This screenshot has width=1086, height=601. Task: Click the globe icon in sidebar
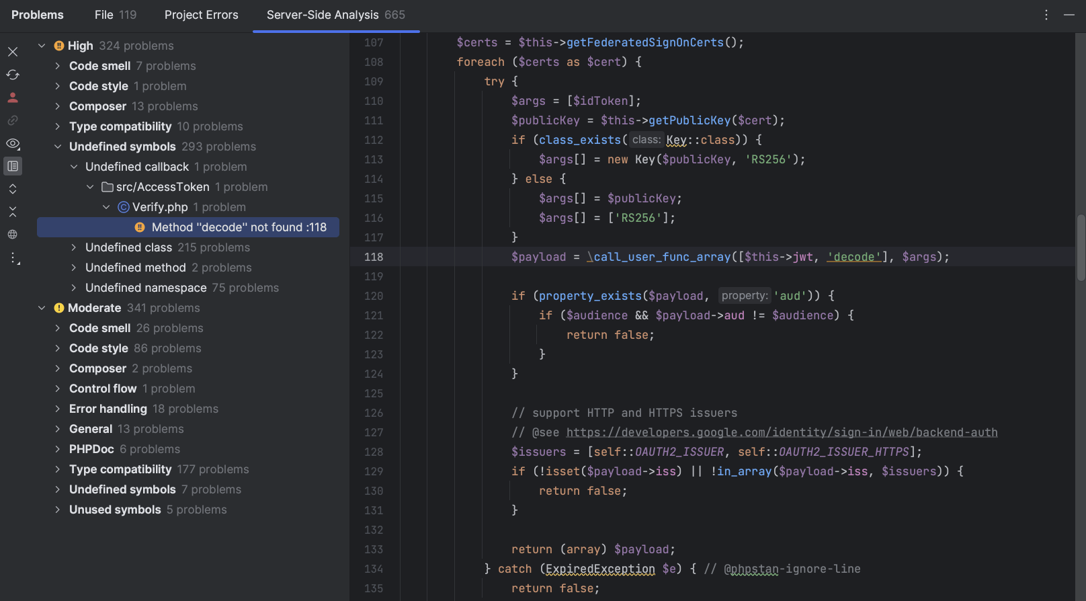13,235
